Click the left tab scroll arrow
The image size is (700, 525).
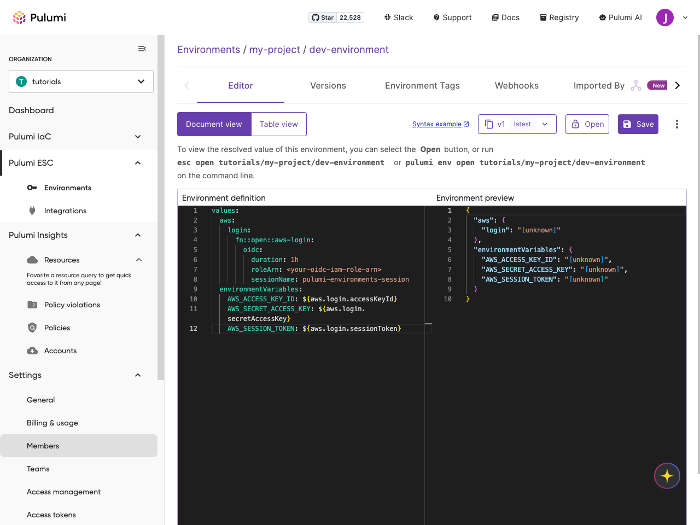click(187, 85)
